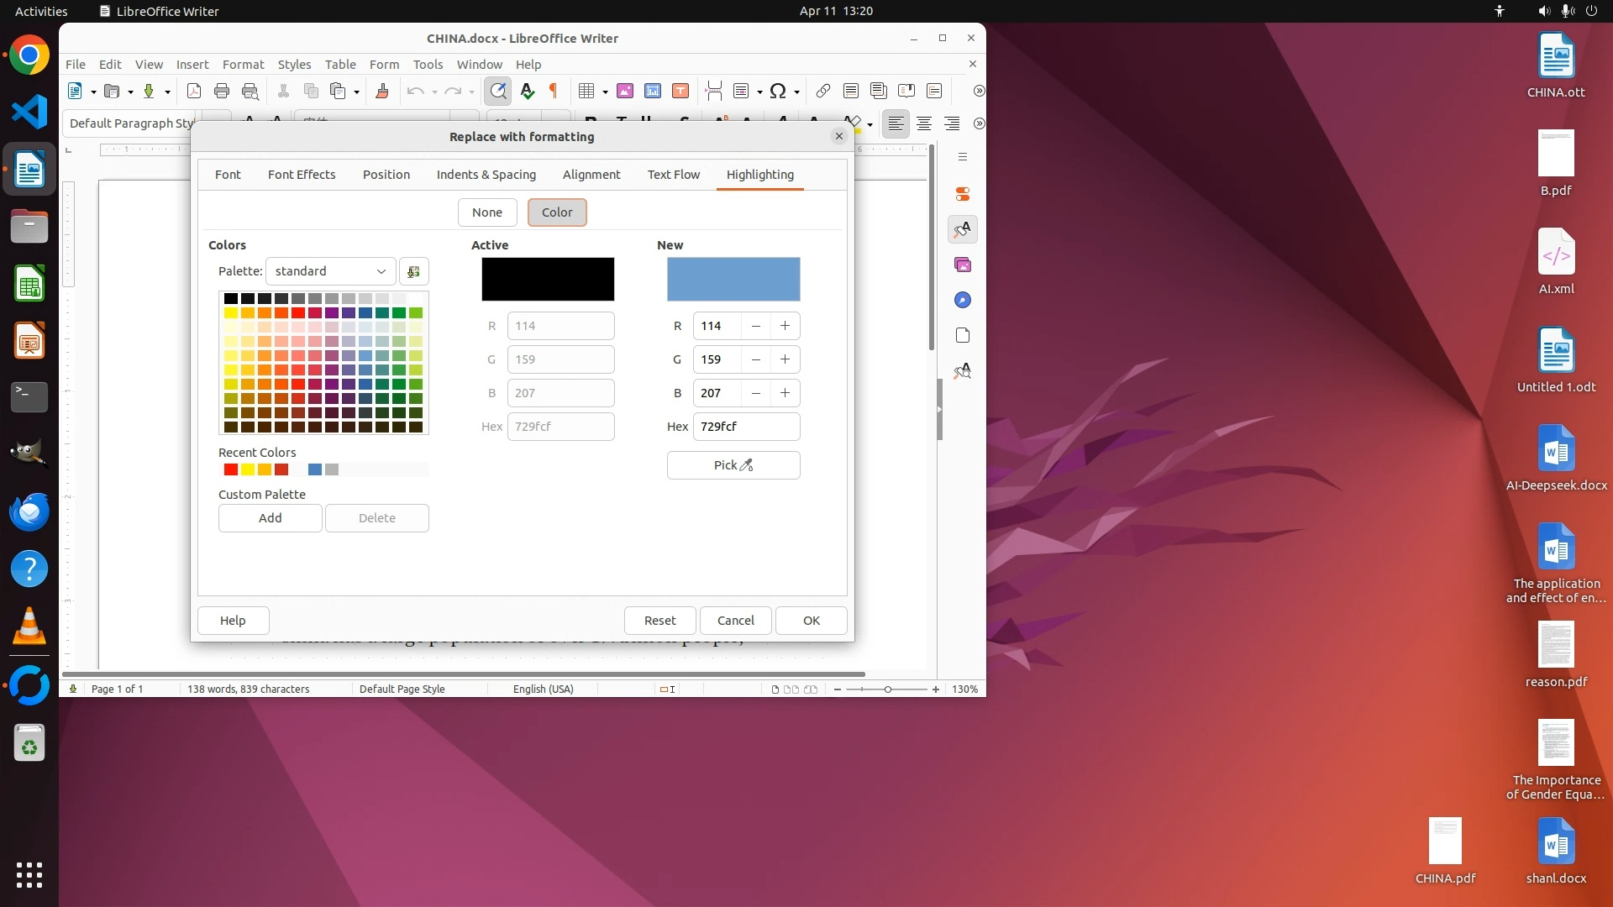Click the New Hex input field

[x=745, y=426]
